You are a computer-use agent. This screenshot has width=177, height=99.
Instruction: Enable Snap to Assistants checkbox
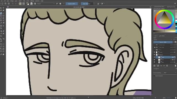coord(154,76)
